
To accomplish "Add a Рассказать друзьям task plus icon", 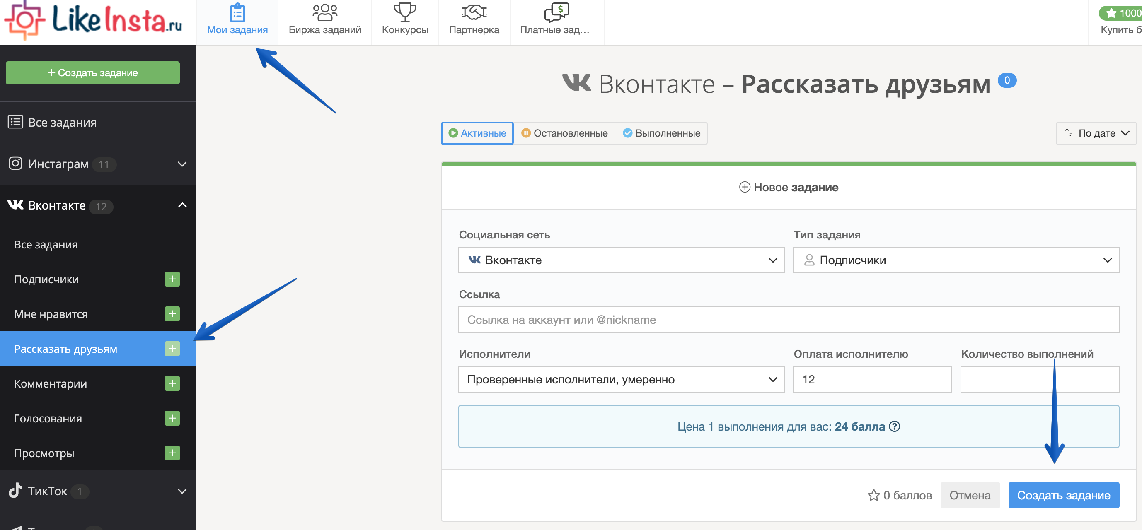I will 172,349.
